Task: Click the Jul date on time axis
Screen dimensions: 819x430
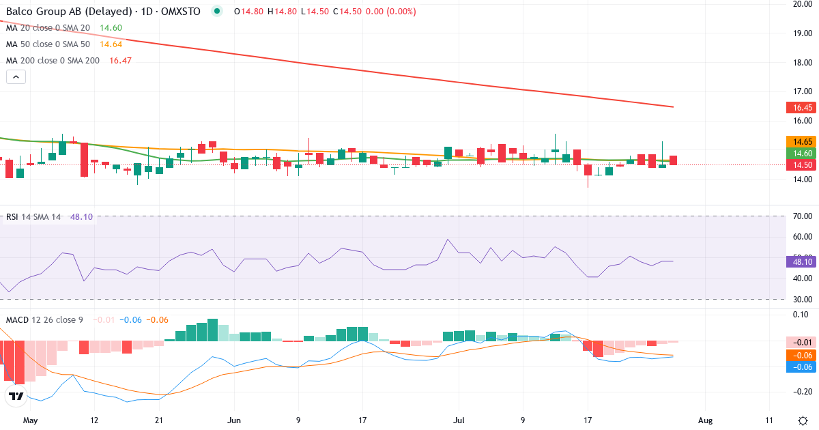Action: click(459, 420)
